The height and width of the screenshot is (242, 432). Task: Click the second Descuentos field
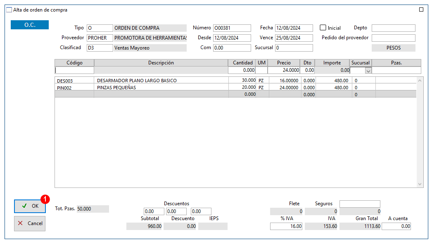[x=176, y=211]
